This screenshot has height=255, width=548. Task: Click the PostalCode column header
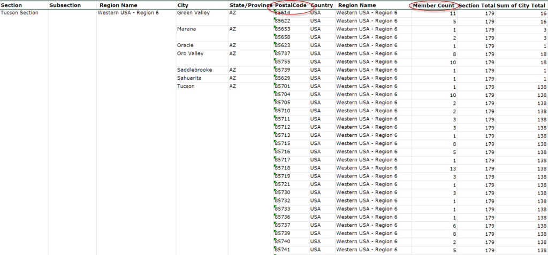(x=291, y=5)
